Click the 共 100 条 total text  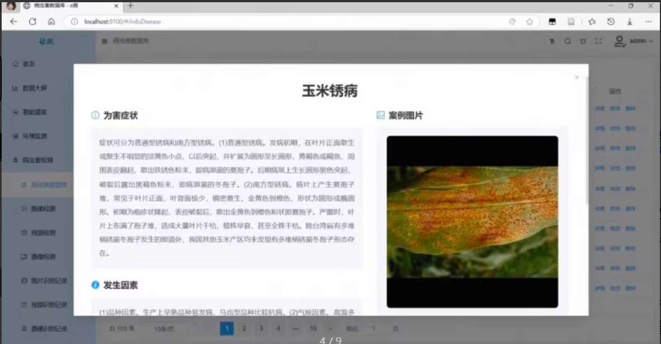pyautogui.click(x=122, y=328)
